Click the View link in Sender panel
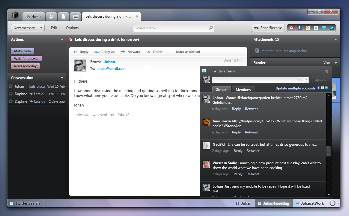This screenshot has height=216, width=349. (327, 63)
